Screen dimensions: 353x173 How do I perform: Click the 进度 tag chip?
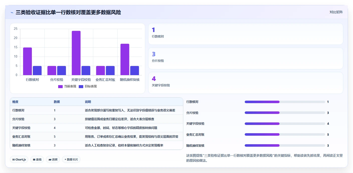click(x=53, y=159)
